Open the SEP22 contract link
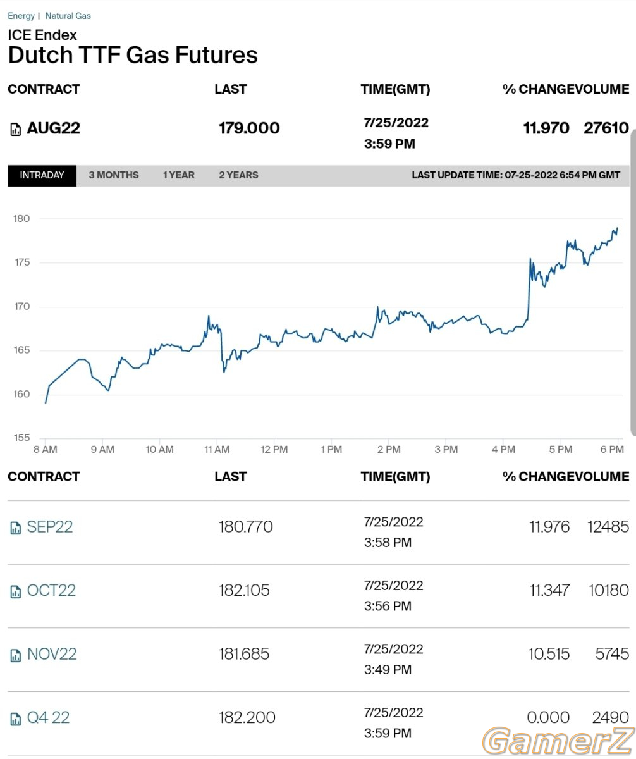This screenshot has height=759, width=636. coord(50,527)
